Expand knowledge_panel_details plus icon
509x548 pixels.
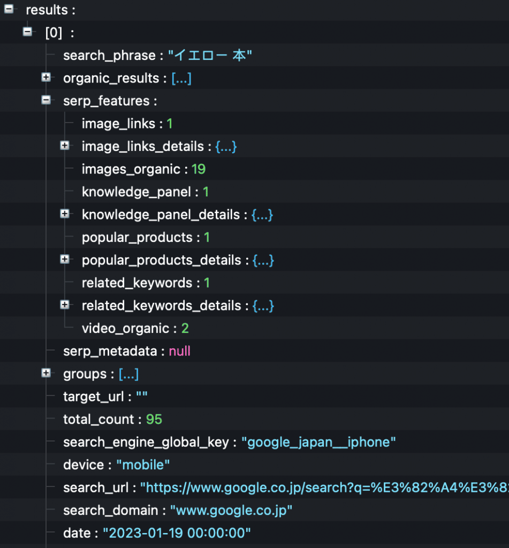coord(65,214)
